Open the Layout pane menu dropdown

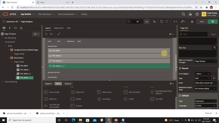(x=171, y=34)
